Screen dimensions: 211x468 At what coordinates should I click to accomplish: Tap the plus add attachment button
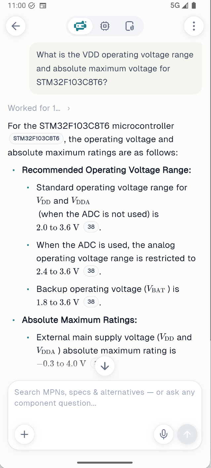coord(24,434)
